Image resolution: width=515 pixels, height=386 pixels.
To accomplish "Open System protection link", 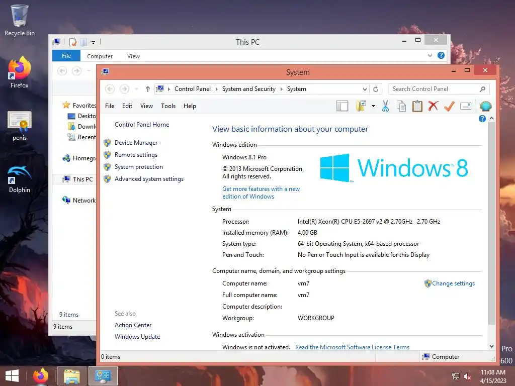I will [139, 167].
